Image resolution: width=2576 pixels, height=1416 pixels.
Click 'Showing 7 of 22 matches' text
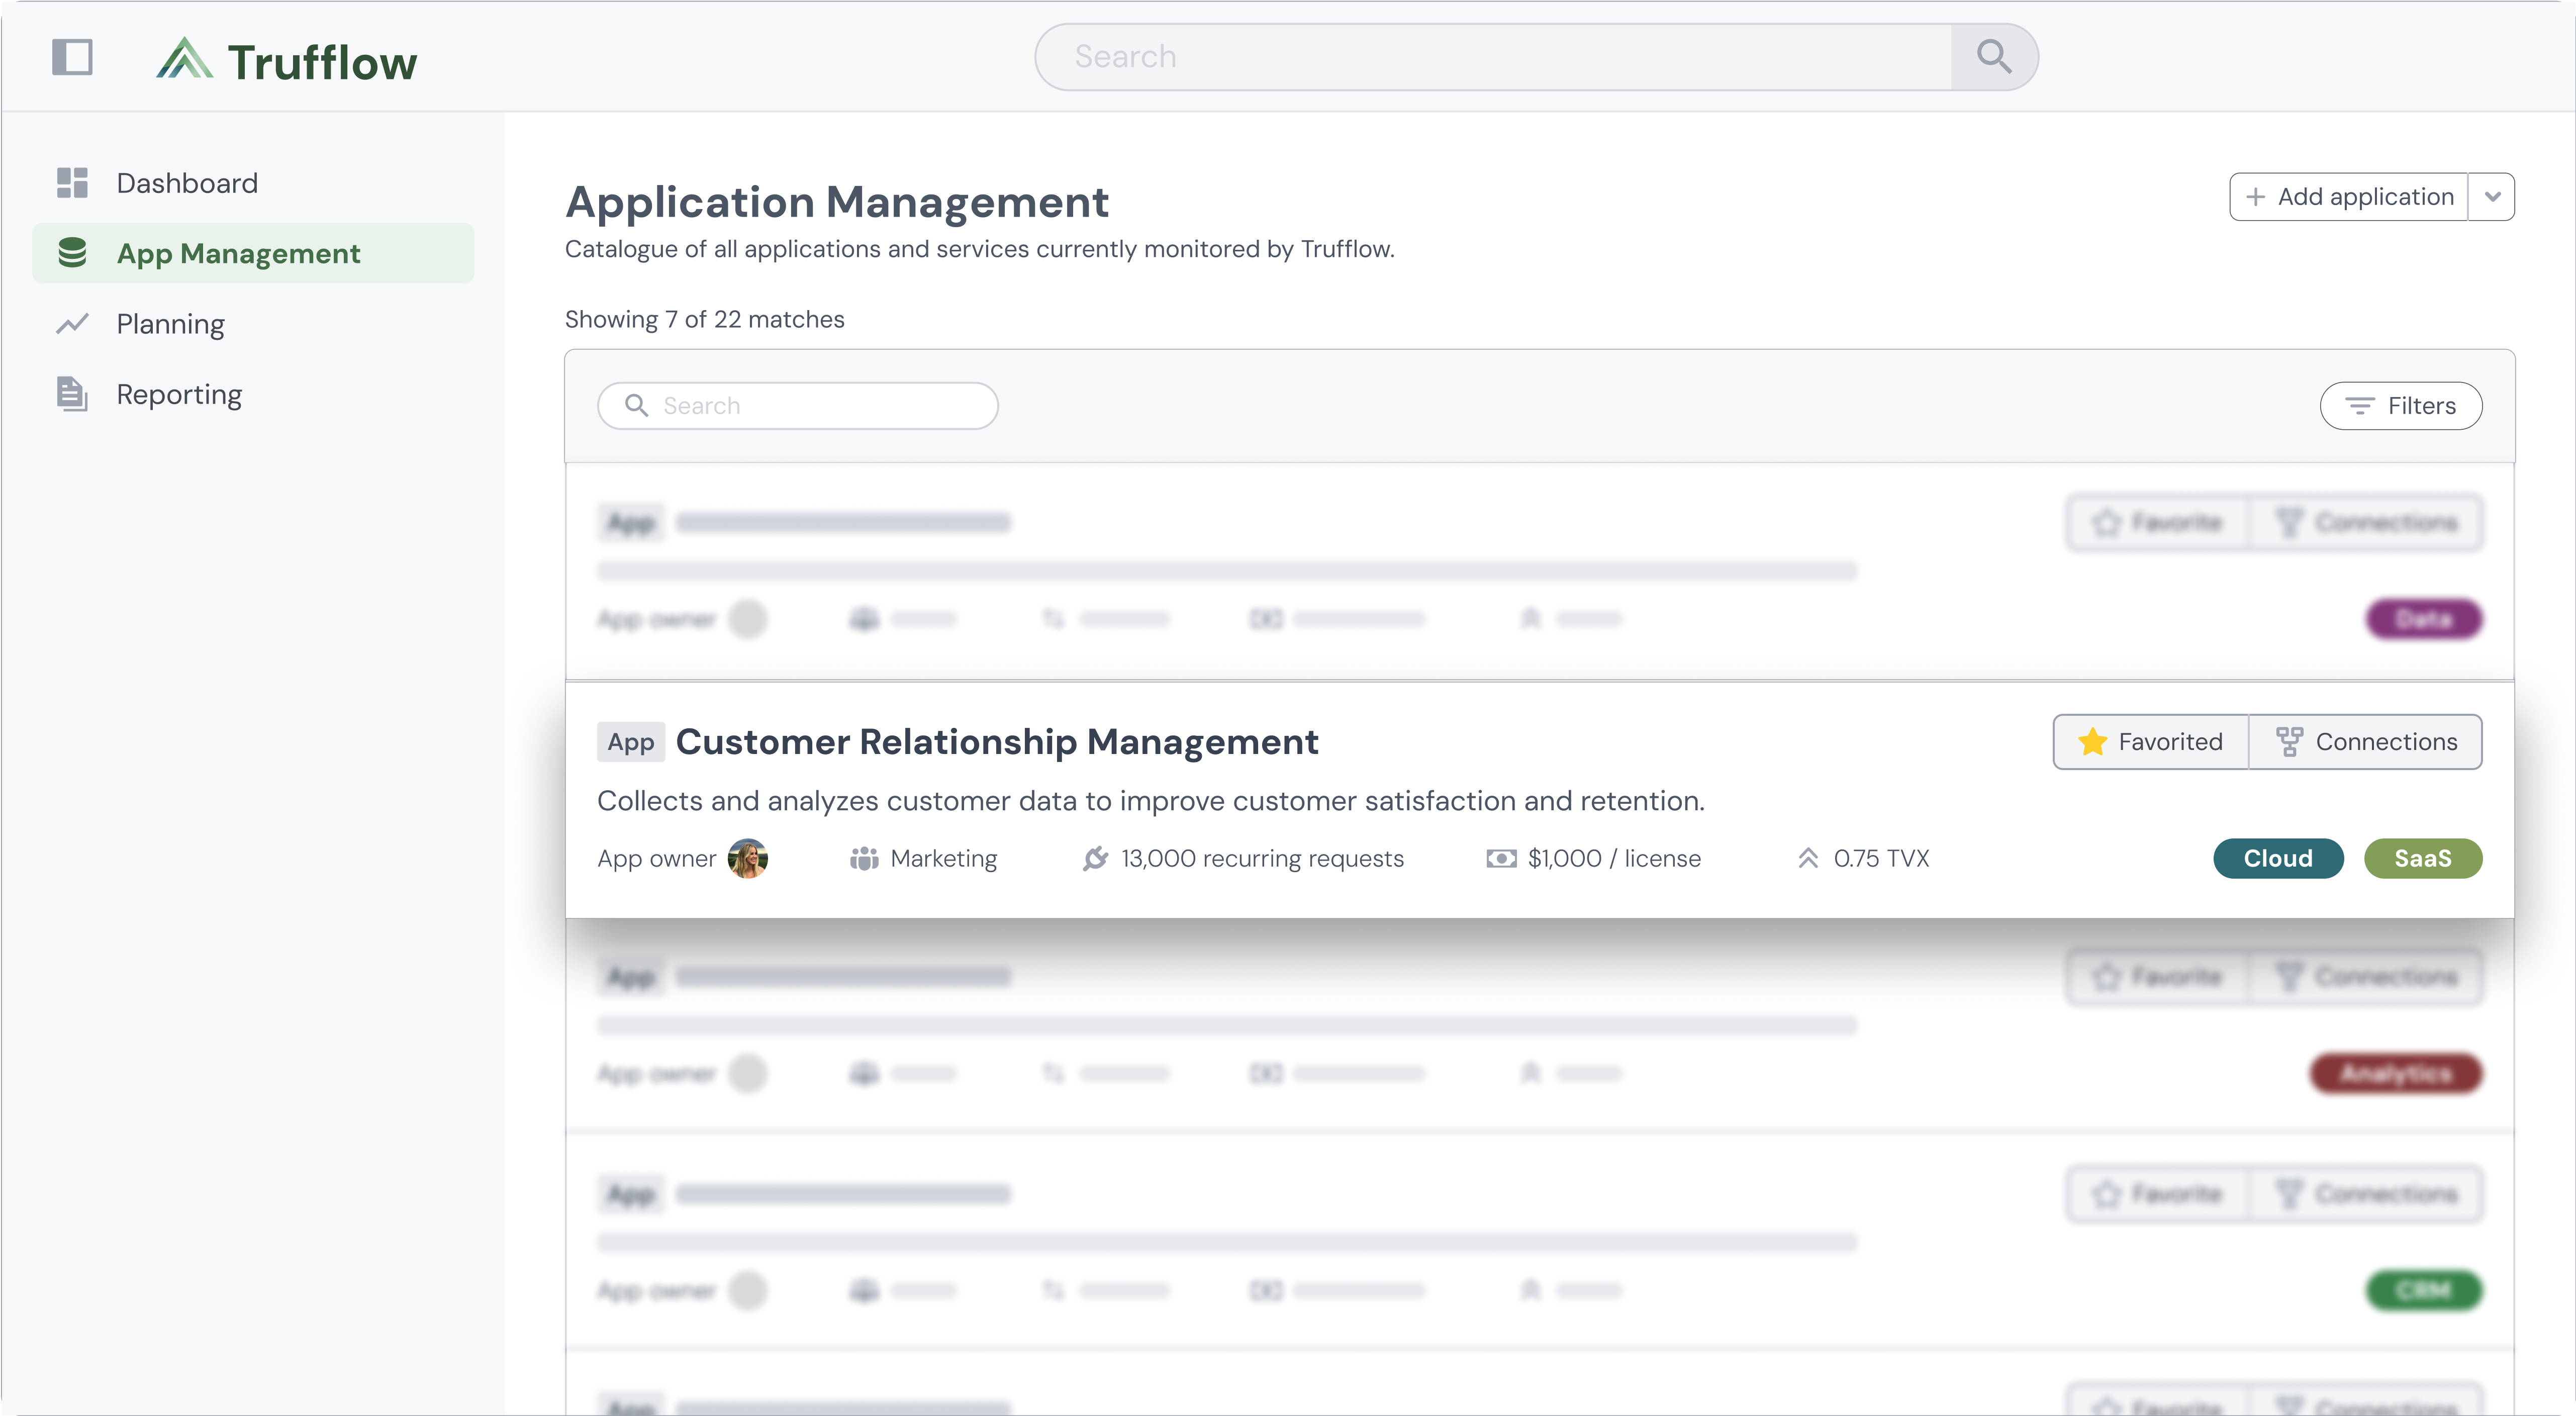(705, 319)
